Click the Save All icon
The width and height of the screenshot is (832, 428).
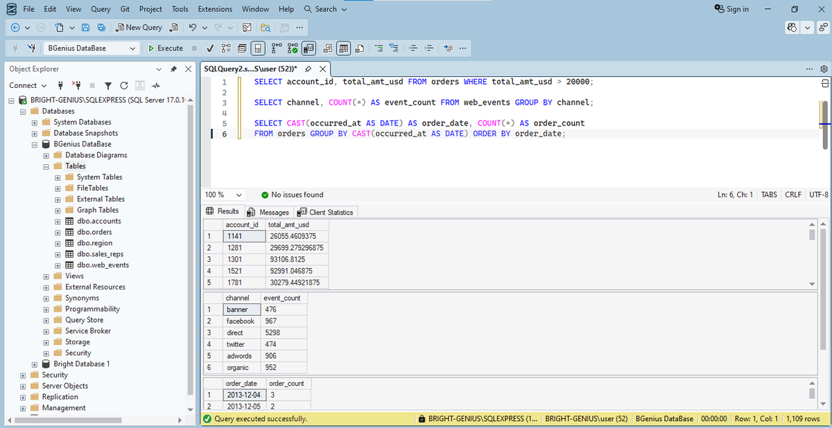pos(101,28)
